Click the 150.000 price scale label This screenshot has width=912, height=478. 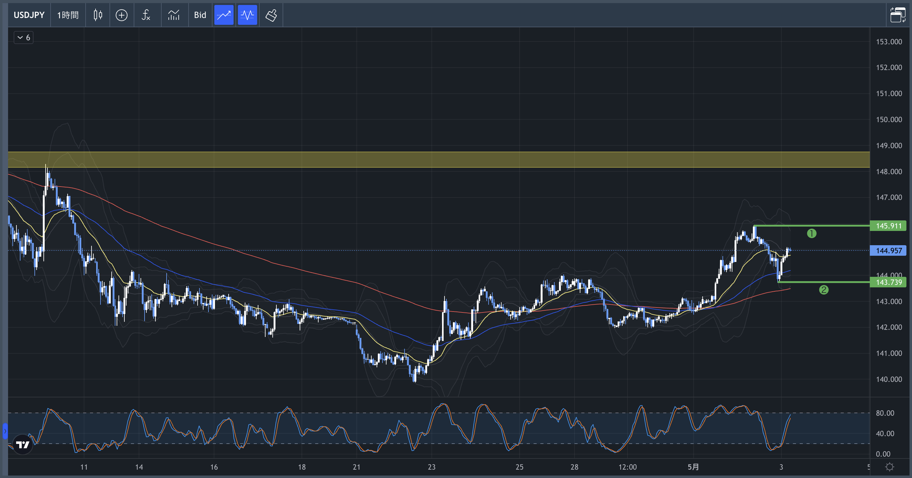(889, 120)
